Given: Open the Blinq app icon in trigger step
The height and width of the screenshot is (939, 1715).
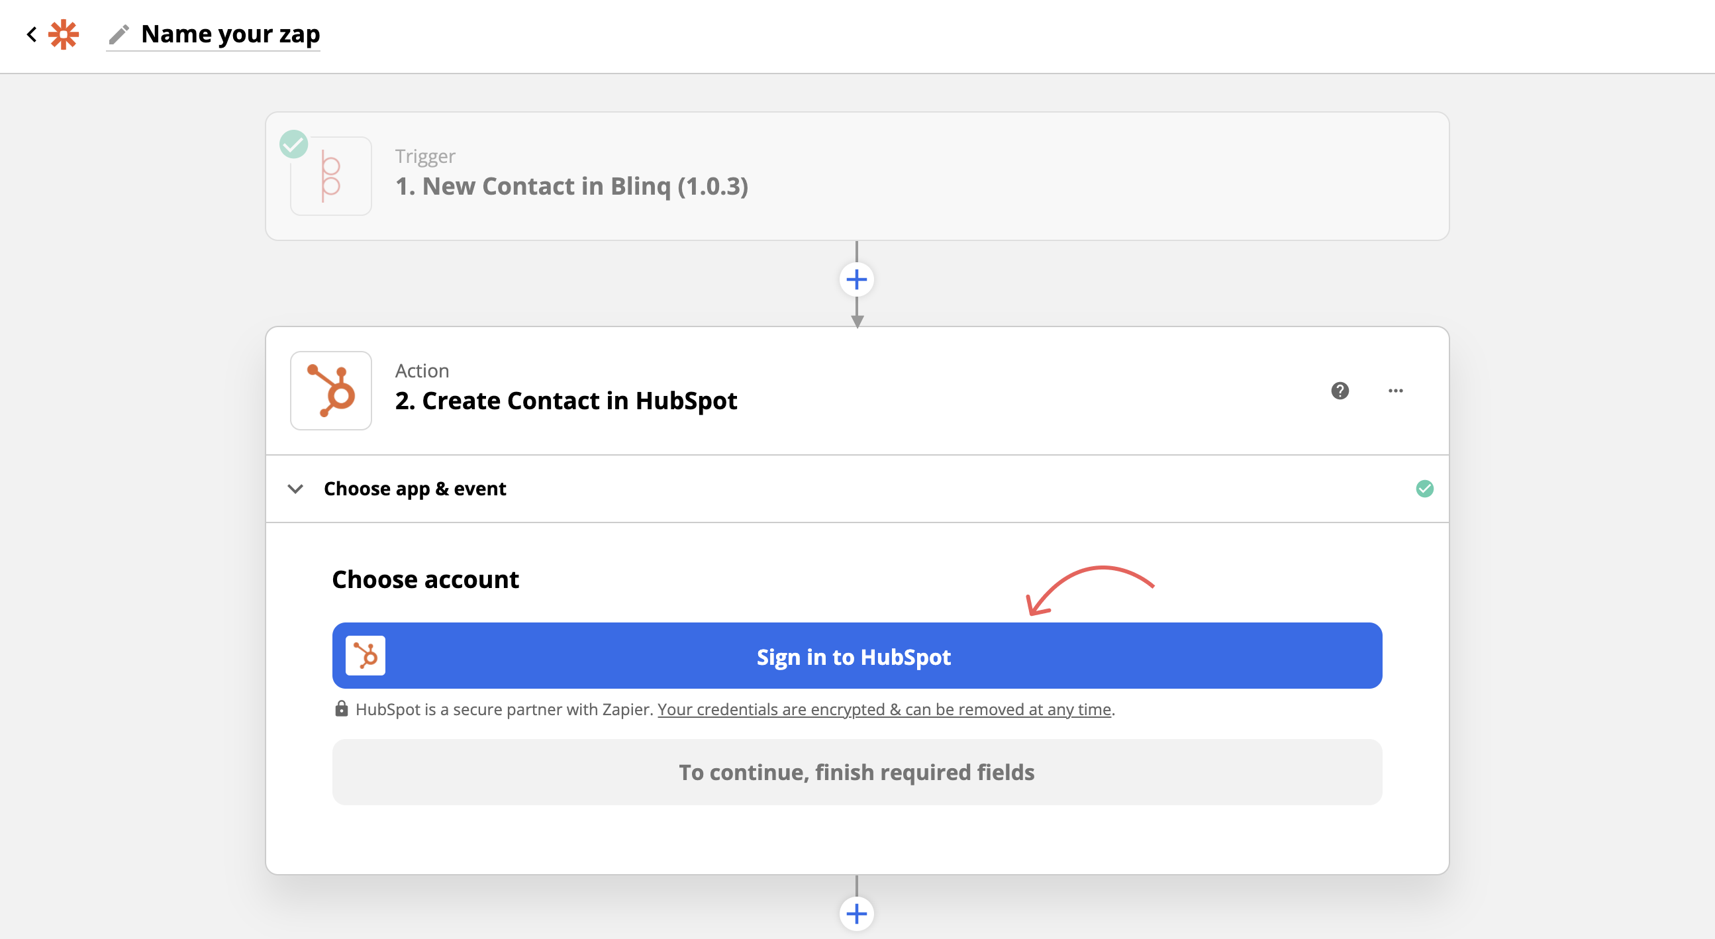Looking at the screenshot, I should [x=331, y=175].
